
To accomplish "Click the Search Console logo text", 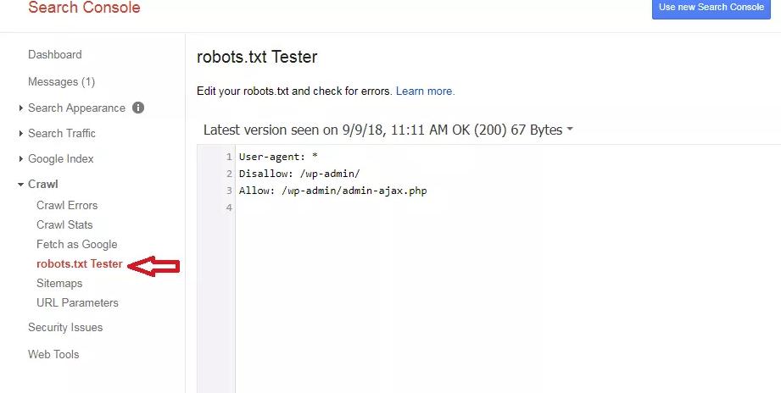I will (x=84, y=8).
